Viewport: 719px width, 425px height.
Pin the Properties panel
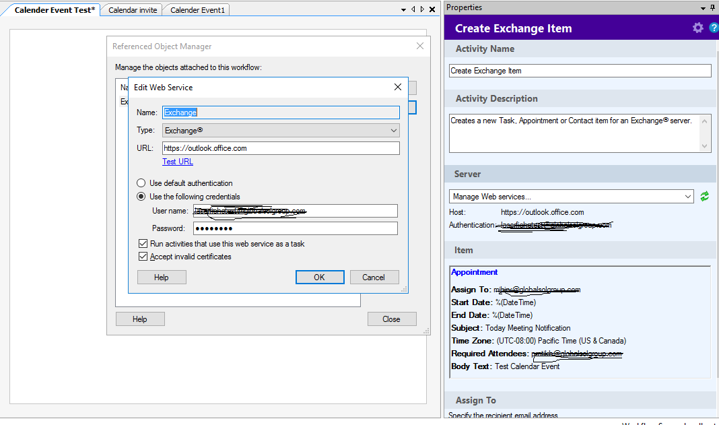[x=713, y=7]
